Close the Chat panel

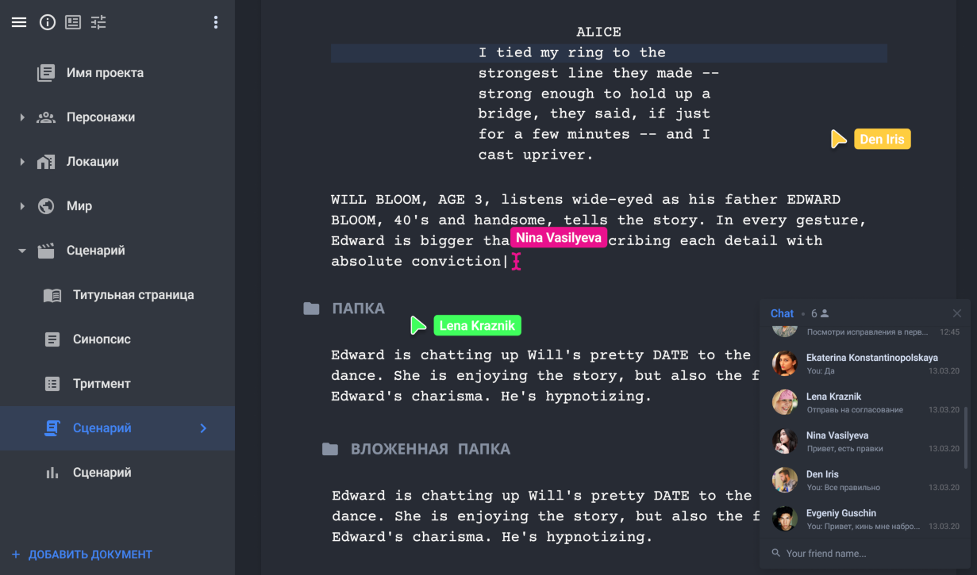[x=957, y=313]
